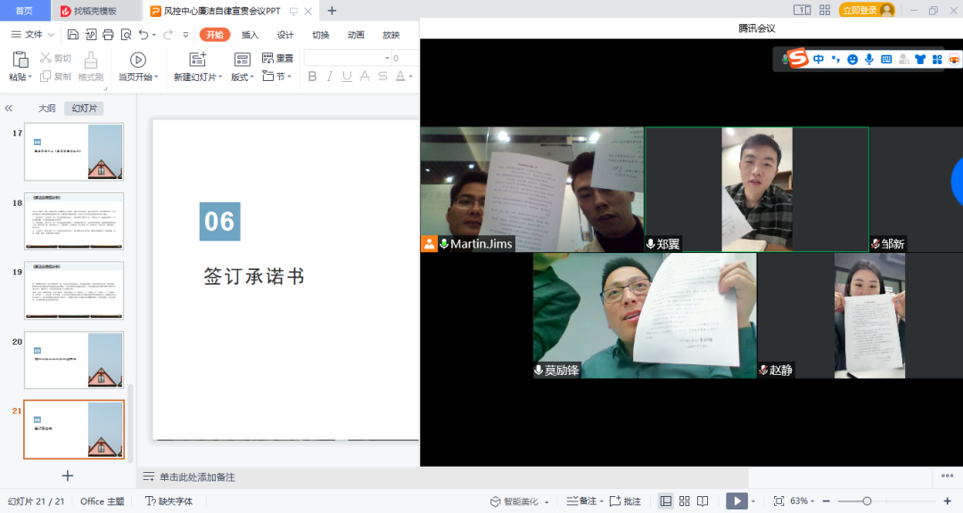Click the 立即登录 login button
The width and height of the screenshot is (963, 513).
(867, 10)
